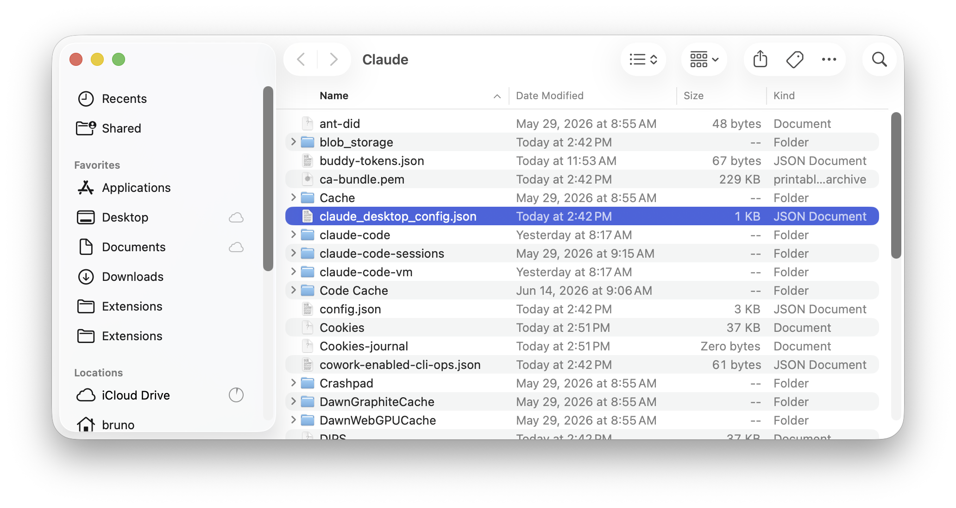
Task: Toggle sort direction arrow in Name header
Action: point(497,96)
